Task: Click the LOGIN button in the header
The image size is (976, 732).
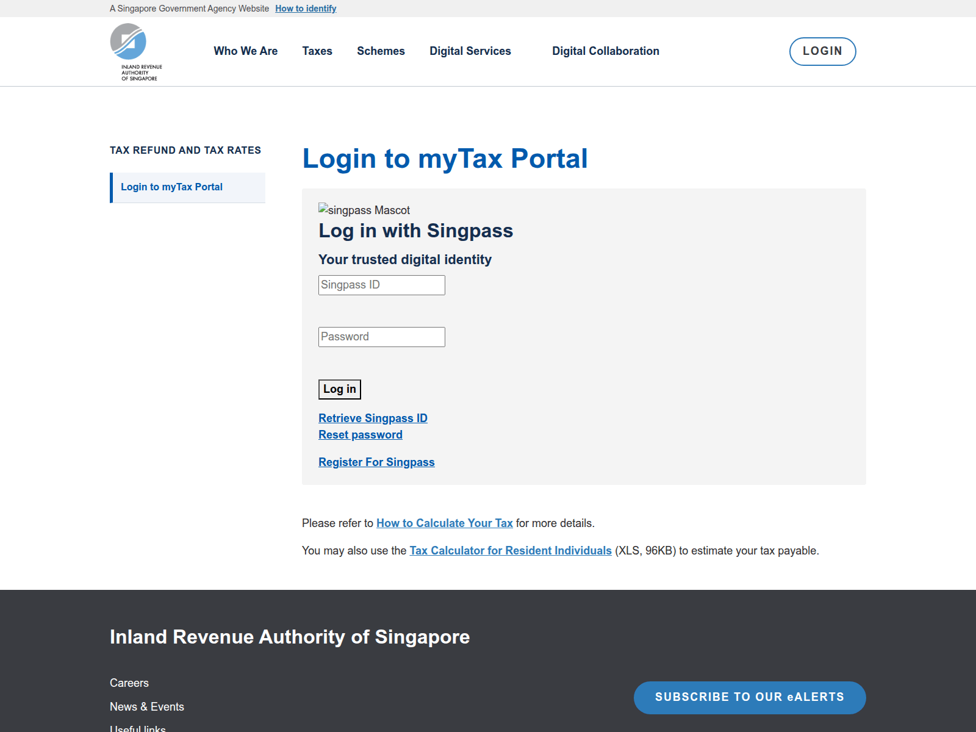Action: [x=822, y=51]
